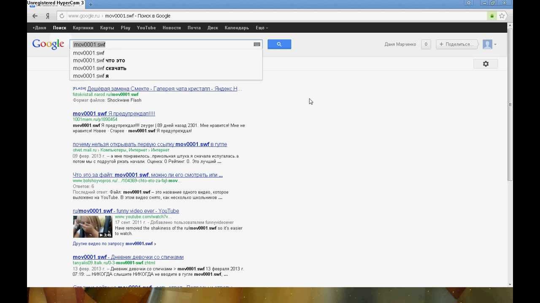
Task: Open the gear settings button
Action: pos(486,64)
